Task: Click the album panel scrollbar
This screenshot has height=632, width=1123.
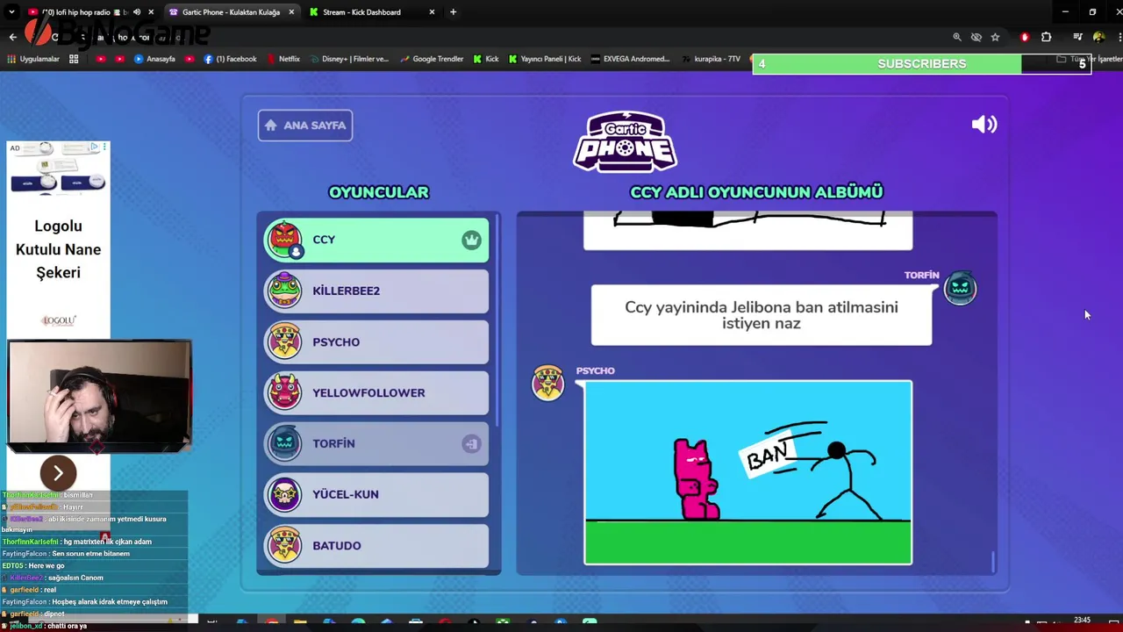Action: (x=994, y=562)
